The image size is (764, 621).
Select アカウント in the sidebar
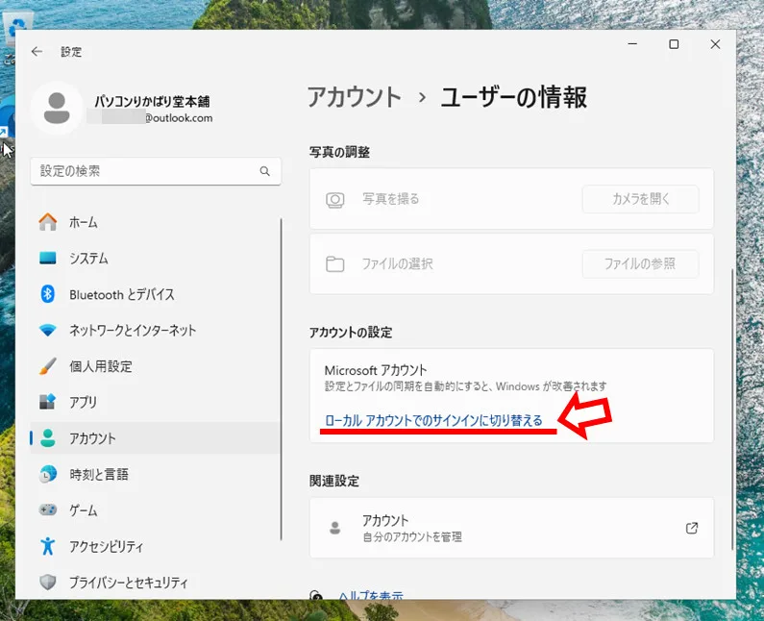coord(156,437)
